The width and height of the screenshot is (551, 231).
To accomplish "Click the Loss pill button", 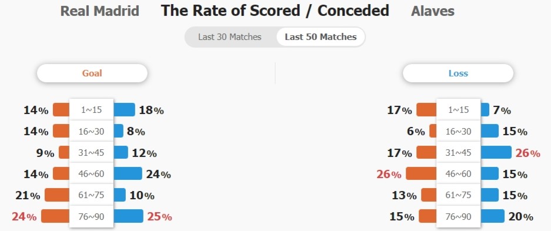I will [458, 73].
